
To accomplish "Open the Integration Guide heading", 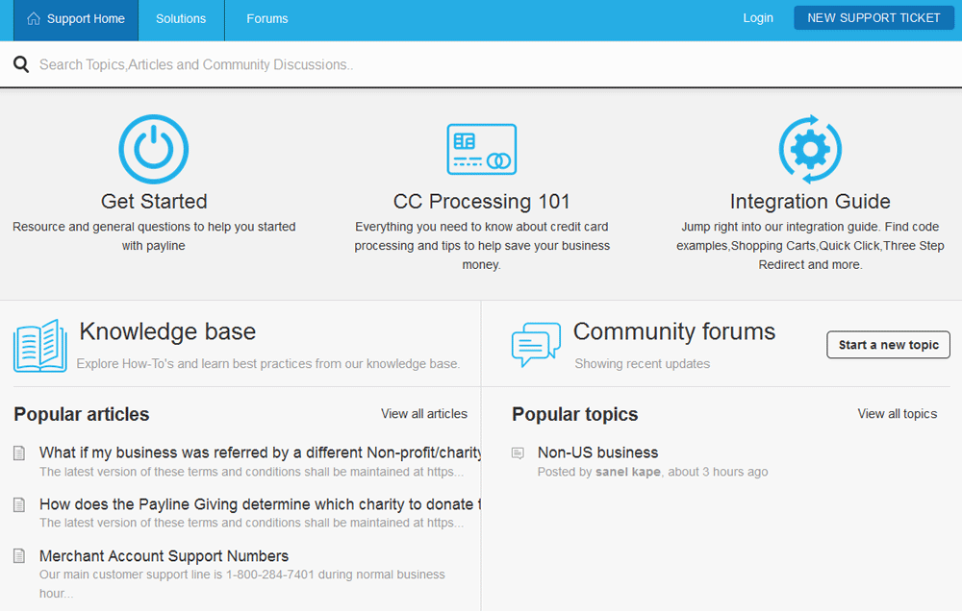I will 810,202.
